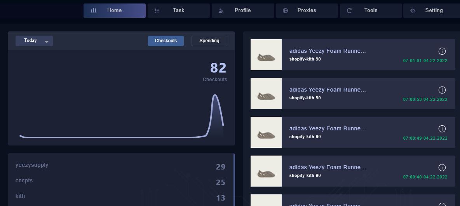Select product title of the 07:01:01 checkout

pos(328,51)
